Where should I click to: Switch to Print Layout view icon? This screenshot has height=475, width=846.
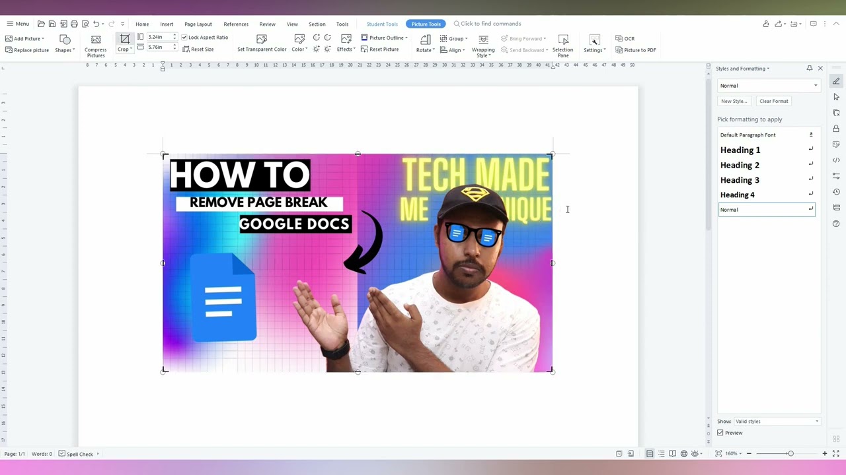(650, 454)
